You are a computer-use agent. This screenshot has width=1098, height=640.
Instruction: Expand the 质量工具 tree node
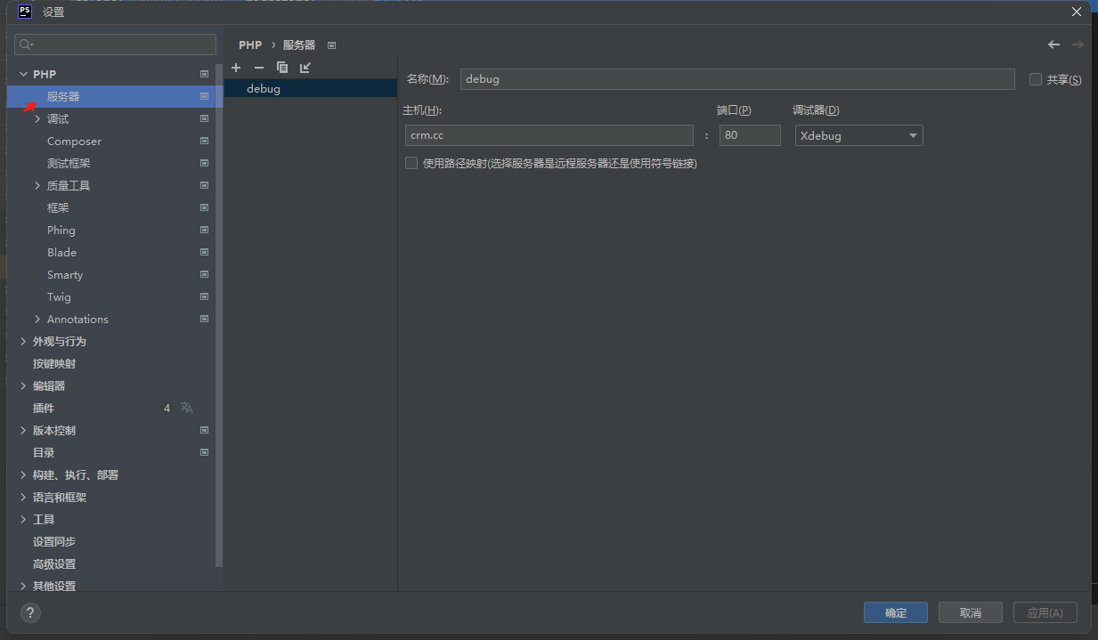point(37,185)
